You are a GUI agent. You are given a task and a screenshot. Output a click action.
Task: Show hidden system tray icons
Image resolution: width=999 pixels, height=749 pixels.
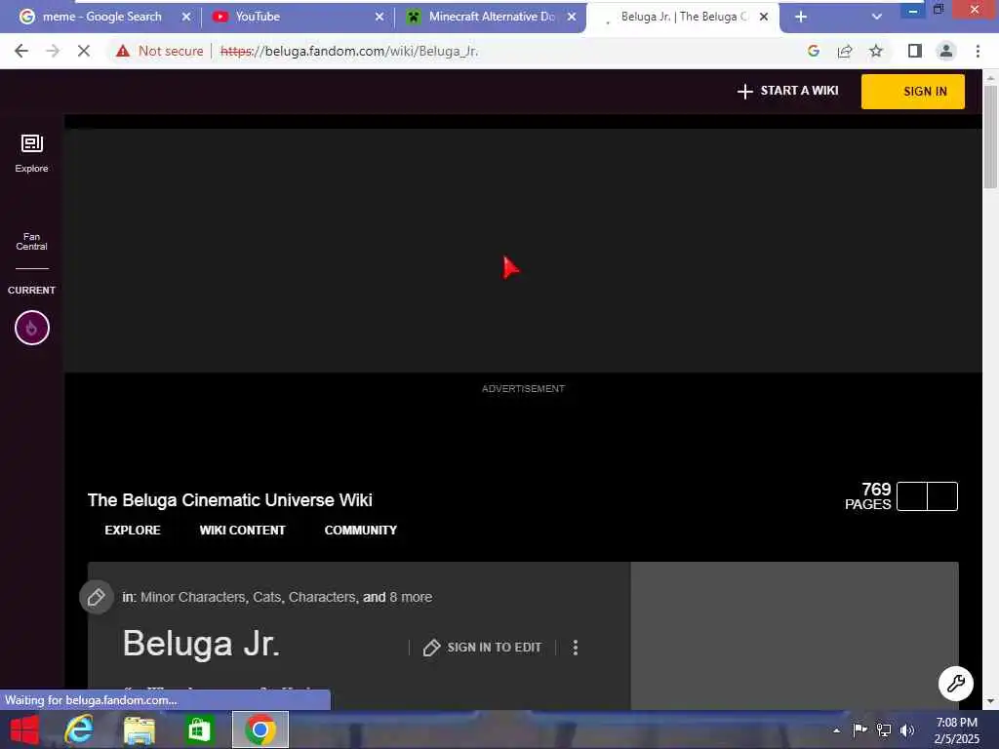point(836,730)
